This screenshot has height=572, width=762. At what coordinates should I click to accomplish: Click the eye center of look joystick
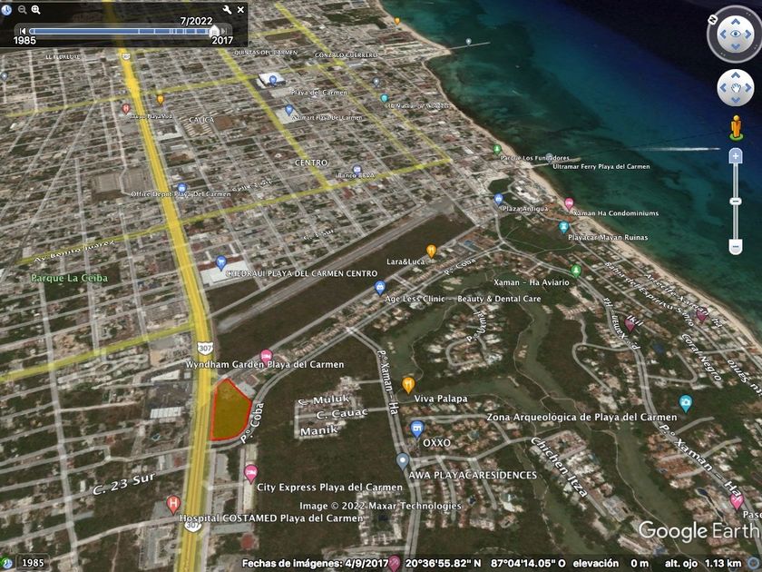[736, 35]
